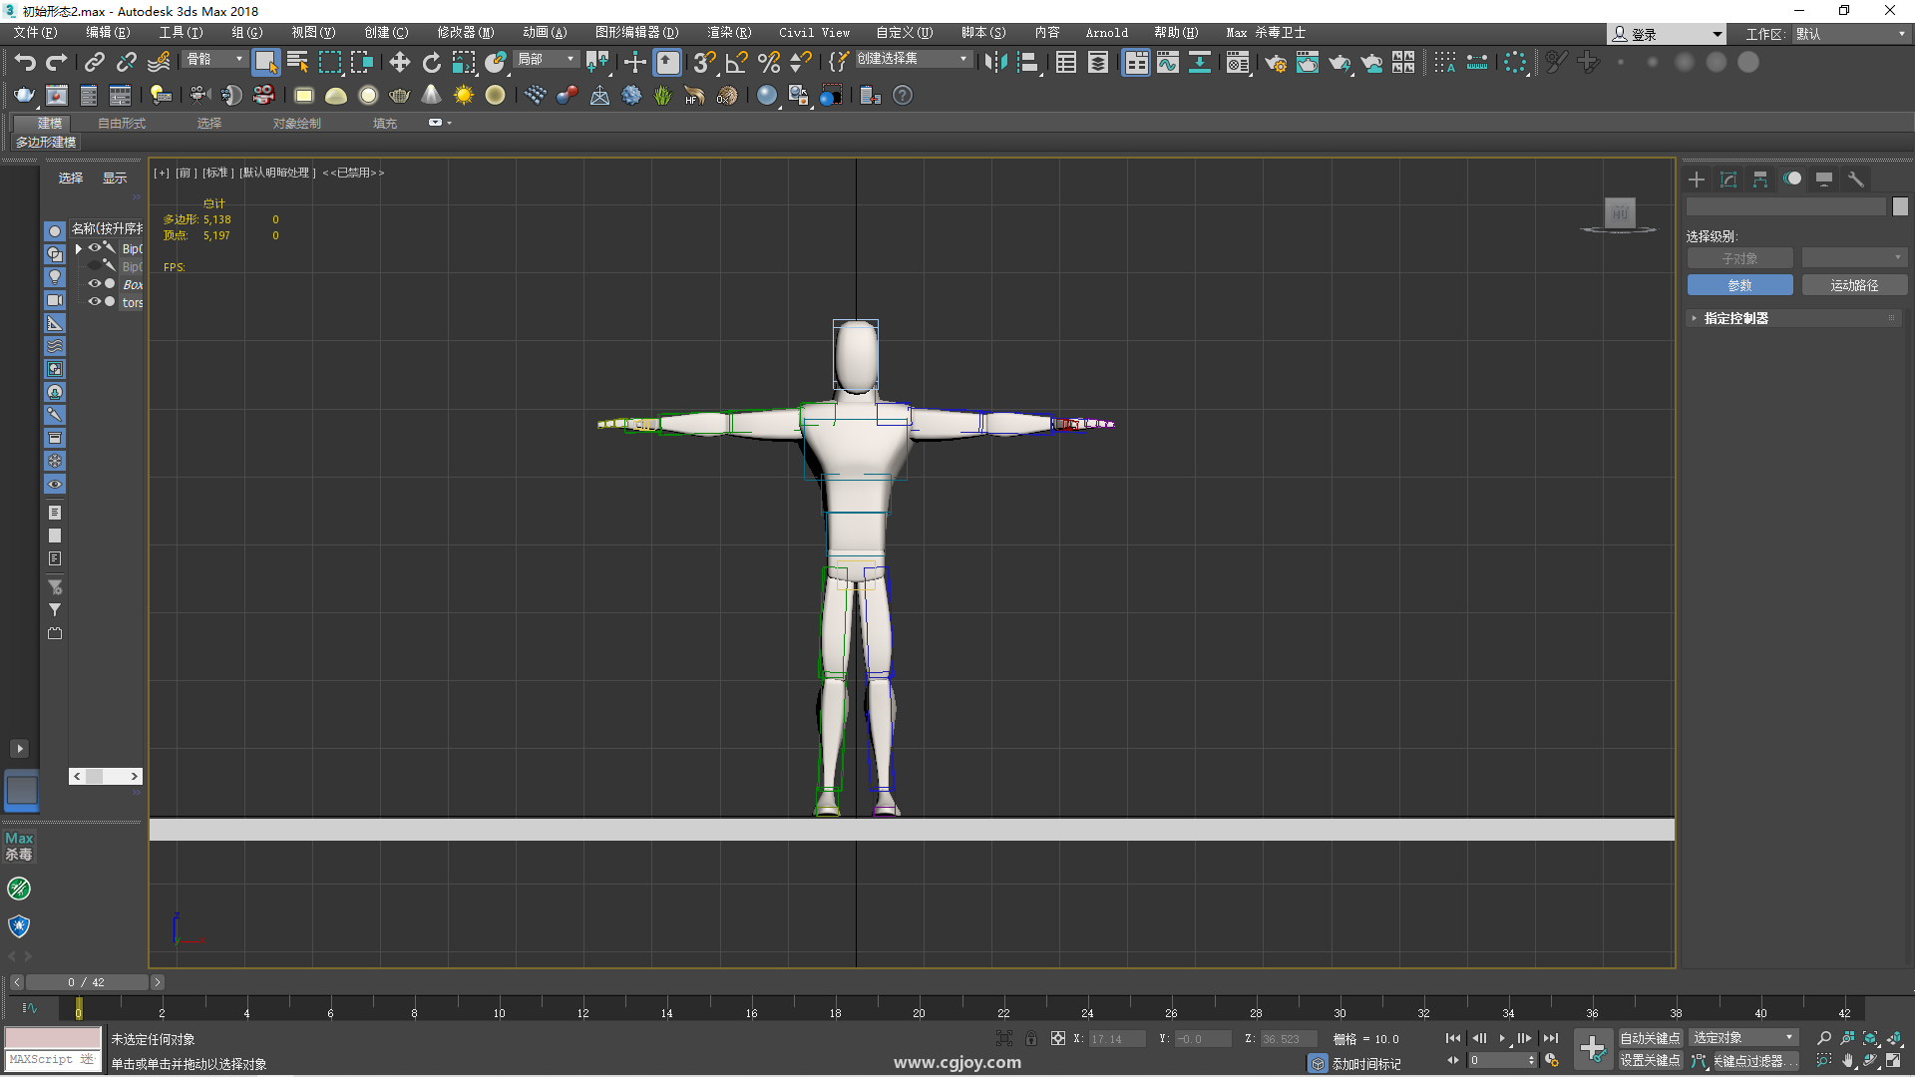Click the sun light icon

(464, 96)
